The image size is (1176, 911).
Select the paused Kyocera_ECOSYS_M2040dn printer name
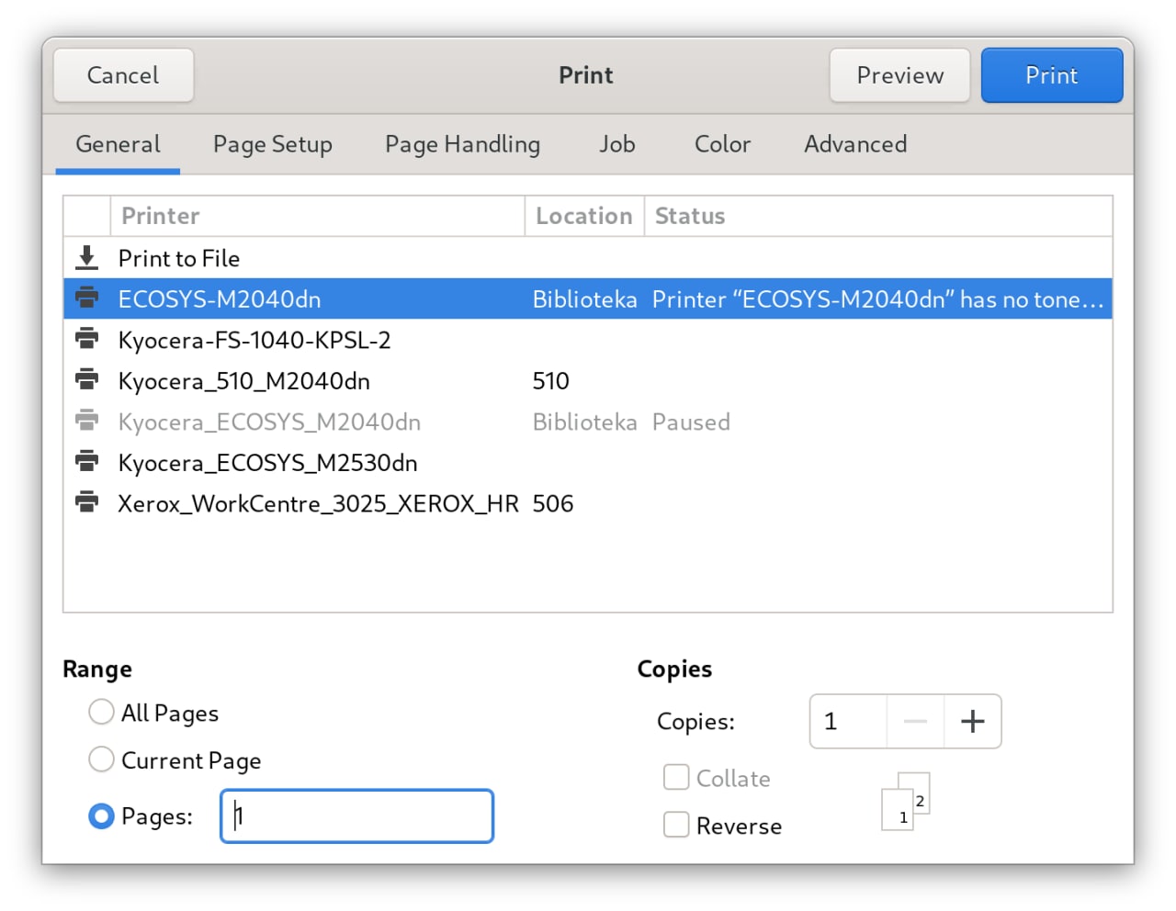pos(269,422)
